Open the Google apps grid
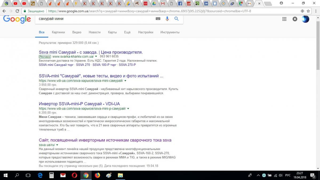Viewport: 320px width, 180px height. click(x=284, y=19)
